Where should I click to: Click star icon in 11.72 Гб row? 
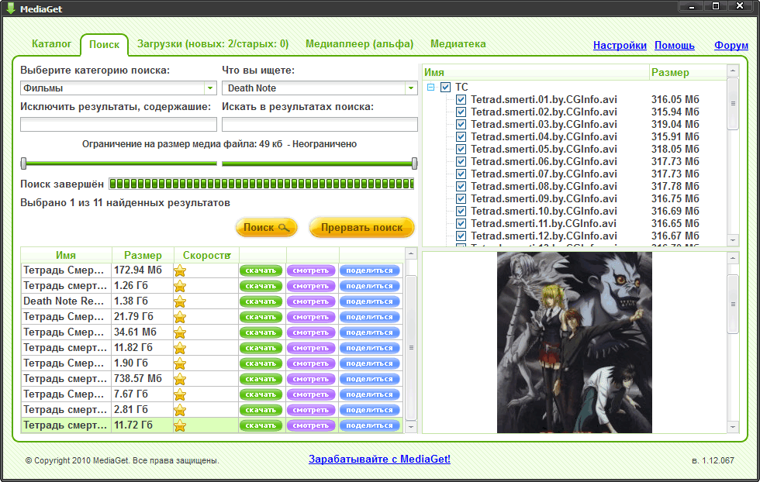click(180, 425)
